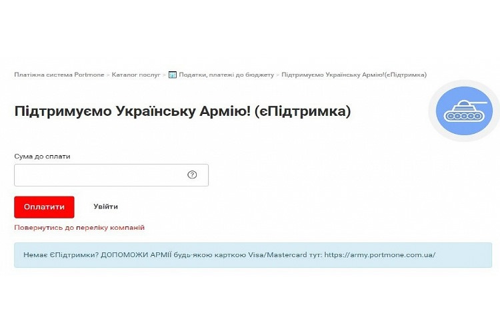
Task: Click breadcrumb separator after 'Платіжна система Portmone'
Action: pyautogui.click(x=108, y=75)
